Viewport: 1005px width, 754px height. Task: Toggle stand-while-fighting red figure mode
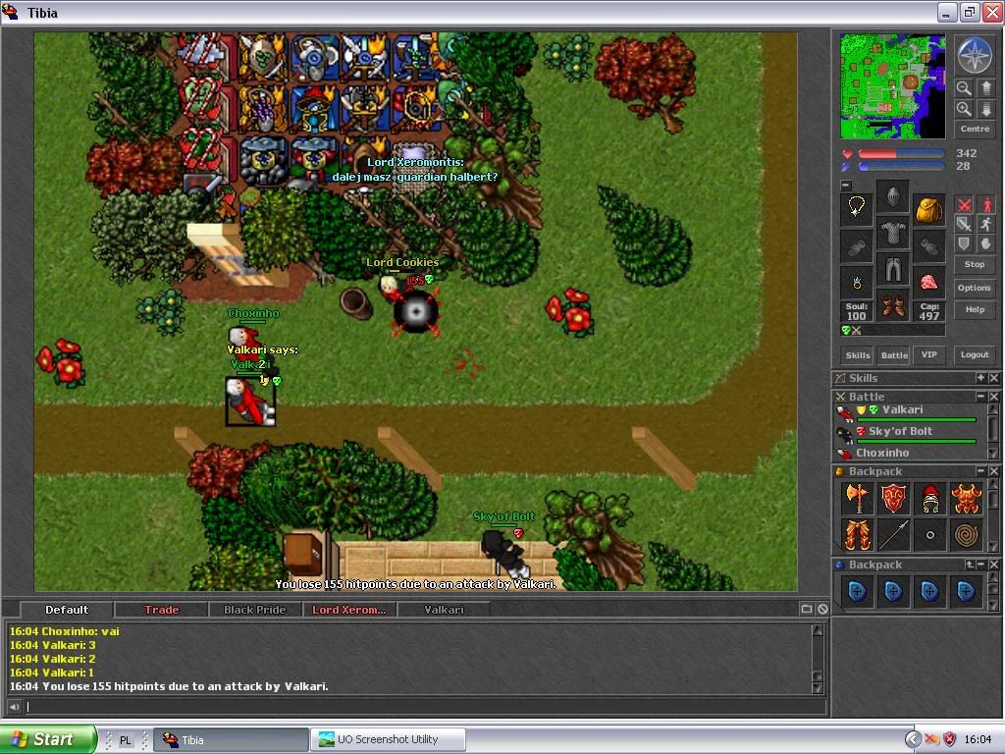[x=985, y=204]
